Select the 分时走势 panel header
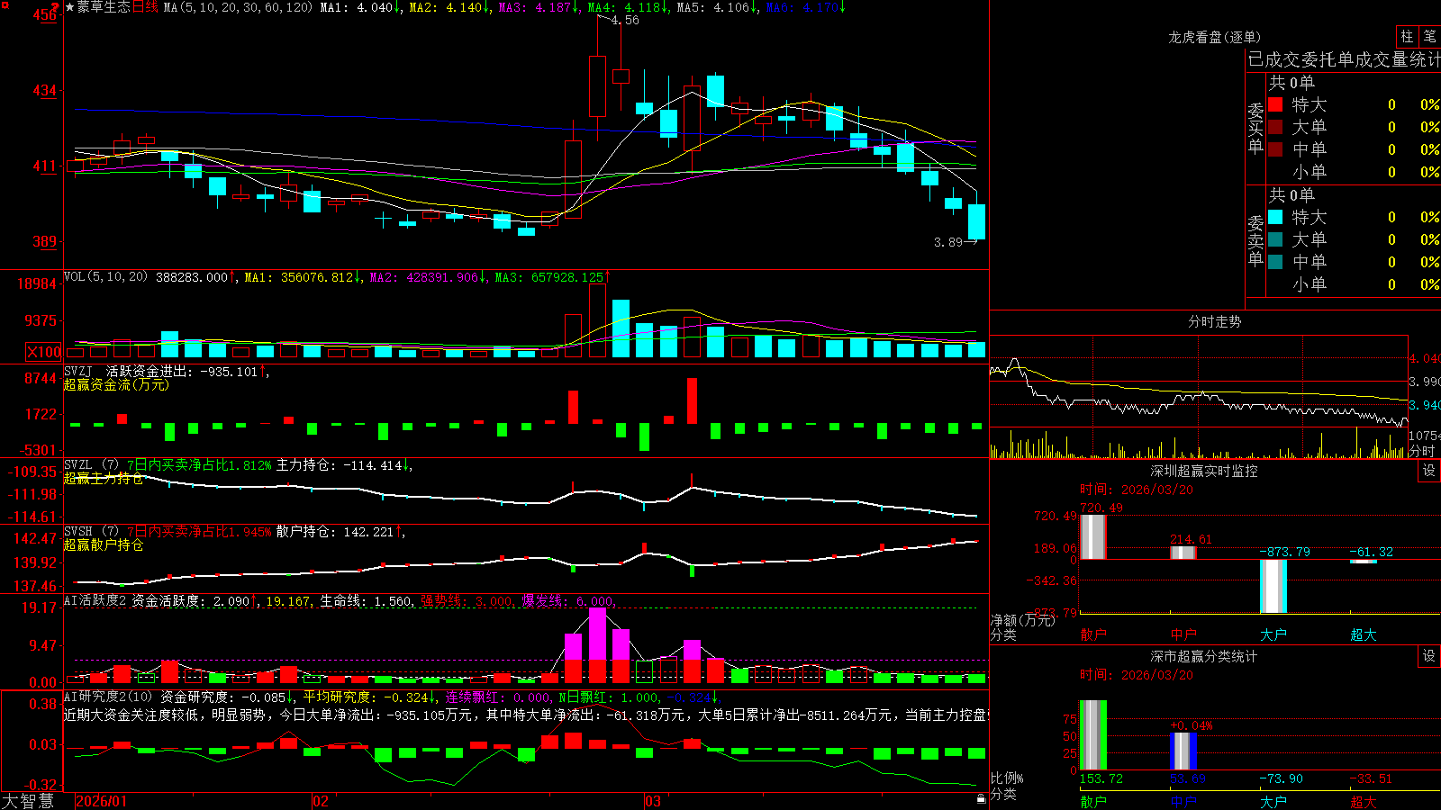The height and width of the screenshot is (810, 1441). click(1214, 321)
